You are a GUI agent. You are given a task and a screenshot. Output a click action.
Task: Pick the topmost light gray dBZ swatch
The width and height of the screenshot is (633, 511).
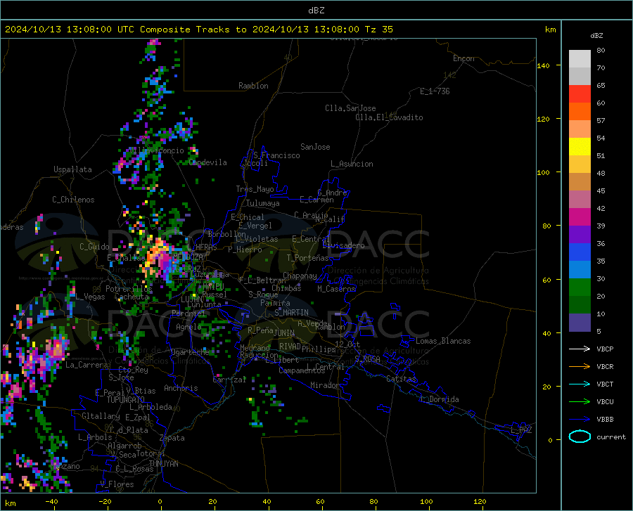point(580,59)
